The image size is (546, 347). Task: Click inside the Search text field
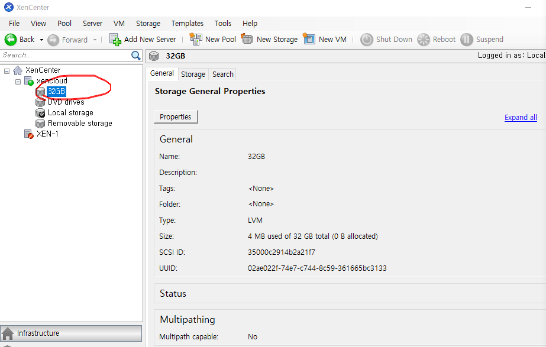pyautogui.click(x=66, y=56)
